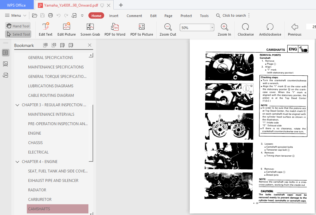Switch to the Home tab
The height and width of the screenshot is (215, 316).
[x=96, y=16]
